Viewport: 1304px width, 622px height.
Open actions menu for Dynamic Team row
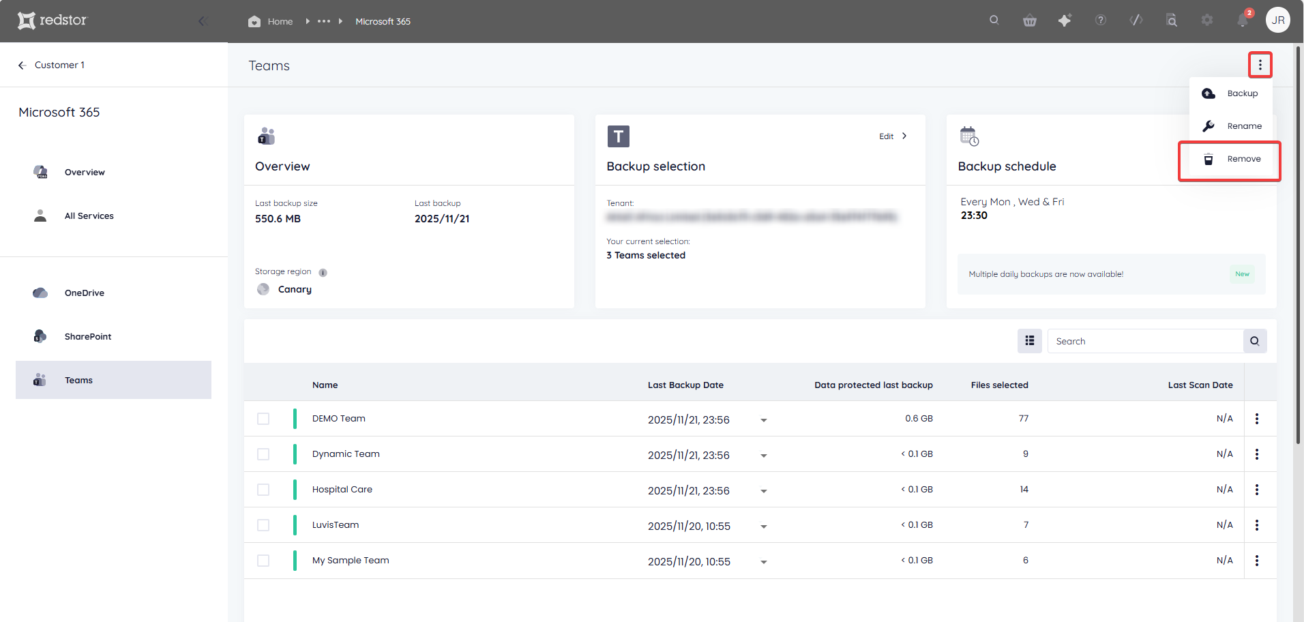tap(1257, 454)
